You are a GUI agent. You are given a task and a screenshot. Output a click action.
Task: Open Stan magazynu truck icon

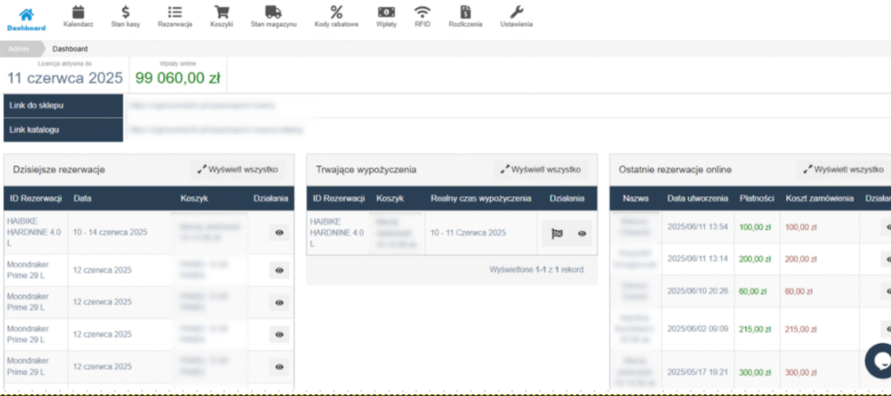(273, 13)
